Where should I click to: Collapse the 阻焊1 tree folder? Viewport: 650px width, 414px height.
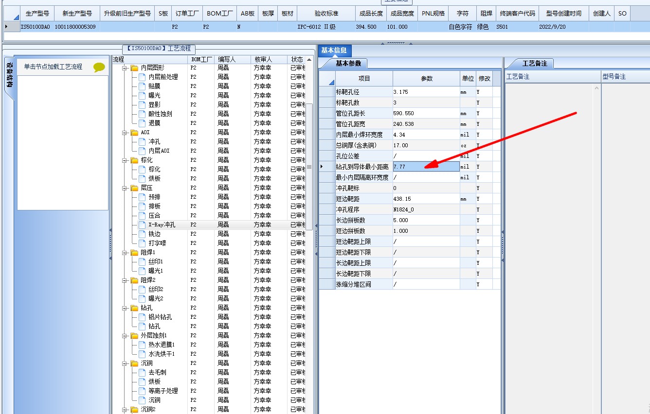[x=125, y=253]
